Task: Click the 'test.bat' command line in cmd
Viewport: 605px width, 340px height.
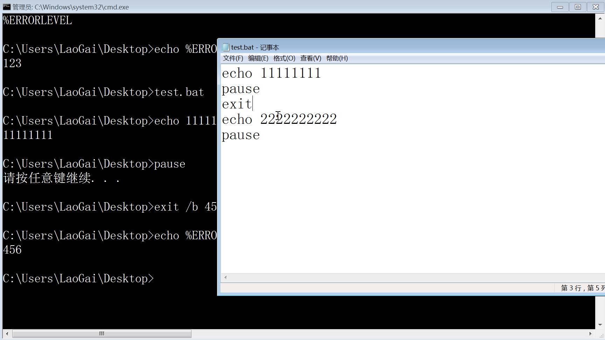Action: (103, 92)
